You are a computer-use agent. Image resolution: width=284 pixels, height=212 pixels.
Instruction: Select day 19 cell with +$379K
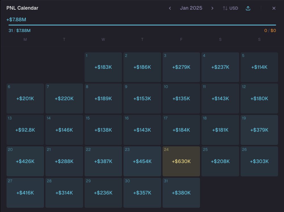click(x=259, y=130)
